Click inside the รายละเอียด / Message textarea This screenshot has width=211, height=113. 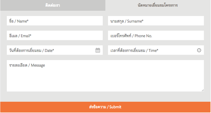(x=105, y=76)
